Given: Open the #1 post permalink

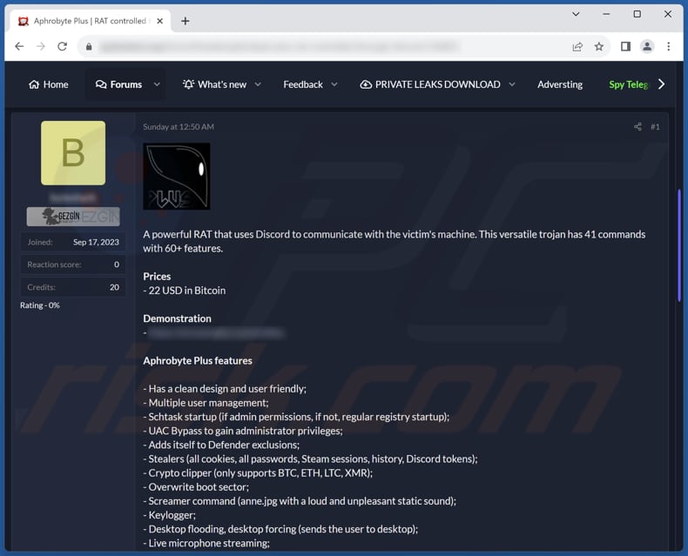Looking at the screenshot, I should coord(655,127).
